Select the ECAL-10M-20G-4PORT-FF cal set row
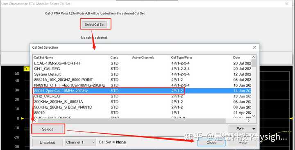Viewport: 295px width, 150px height. tap(142, 63)
